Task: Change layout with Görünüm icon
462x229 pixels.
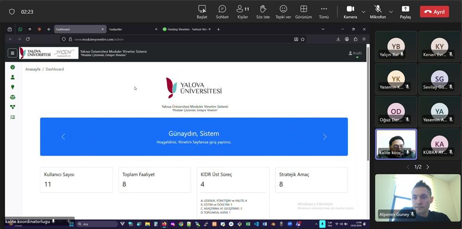Action: (304, 11)
